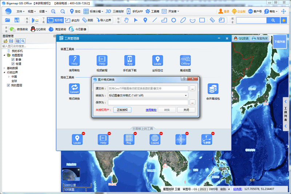
Task: Toggle the 街道 layer checkbox
Action: tap(13, 64)
